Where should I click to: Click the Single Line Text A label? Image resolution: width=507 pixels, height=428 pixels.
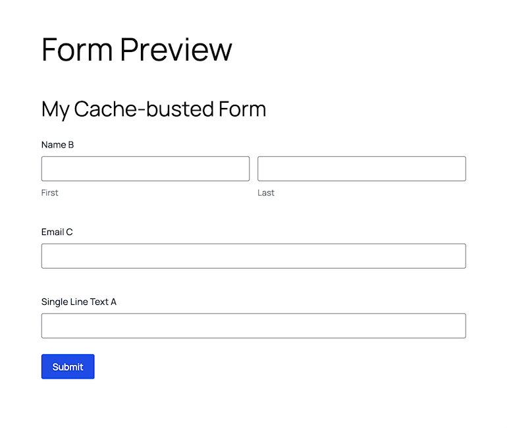(78, 302)
